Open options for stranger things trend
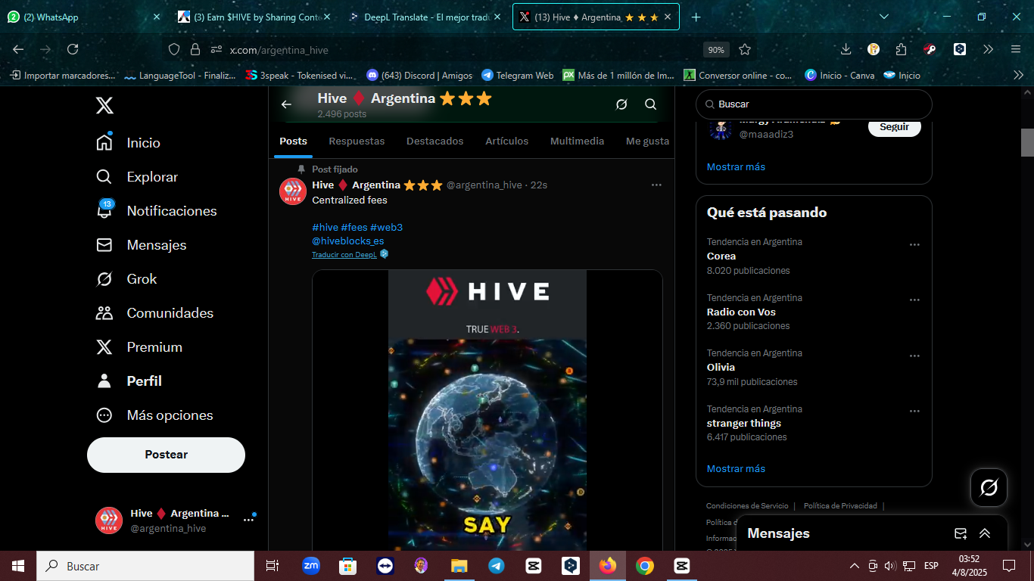Screen dimensions: 1034x581 coord(914,411)
